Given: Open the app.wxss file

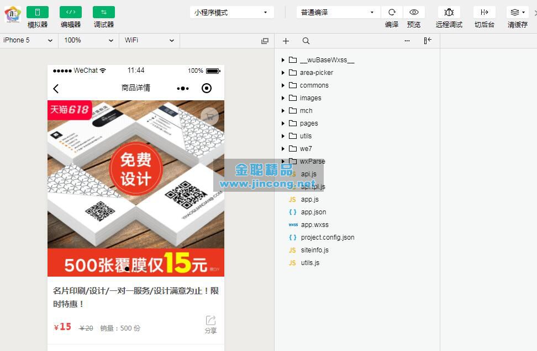Looking at the screenshot, I should (309, 225).
